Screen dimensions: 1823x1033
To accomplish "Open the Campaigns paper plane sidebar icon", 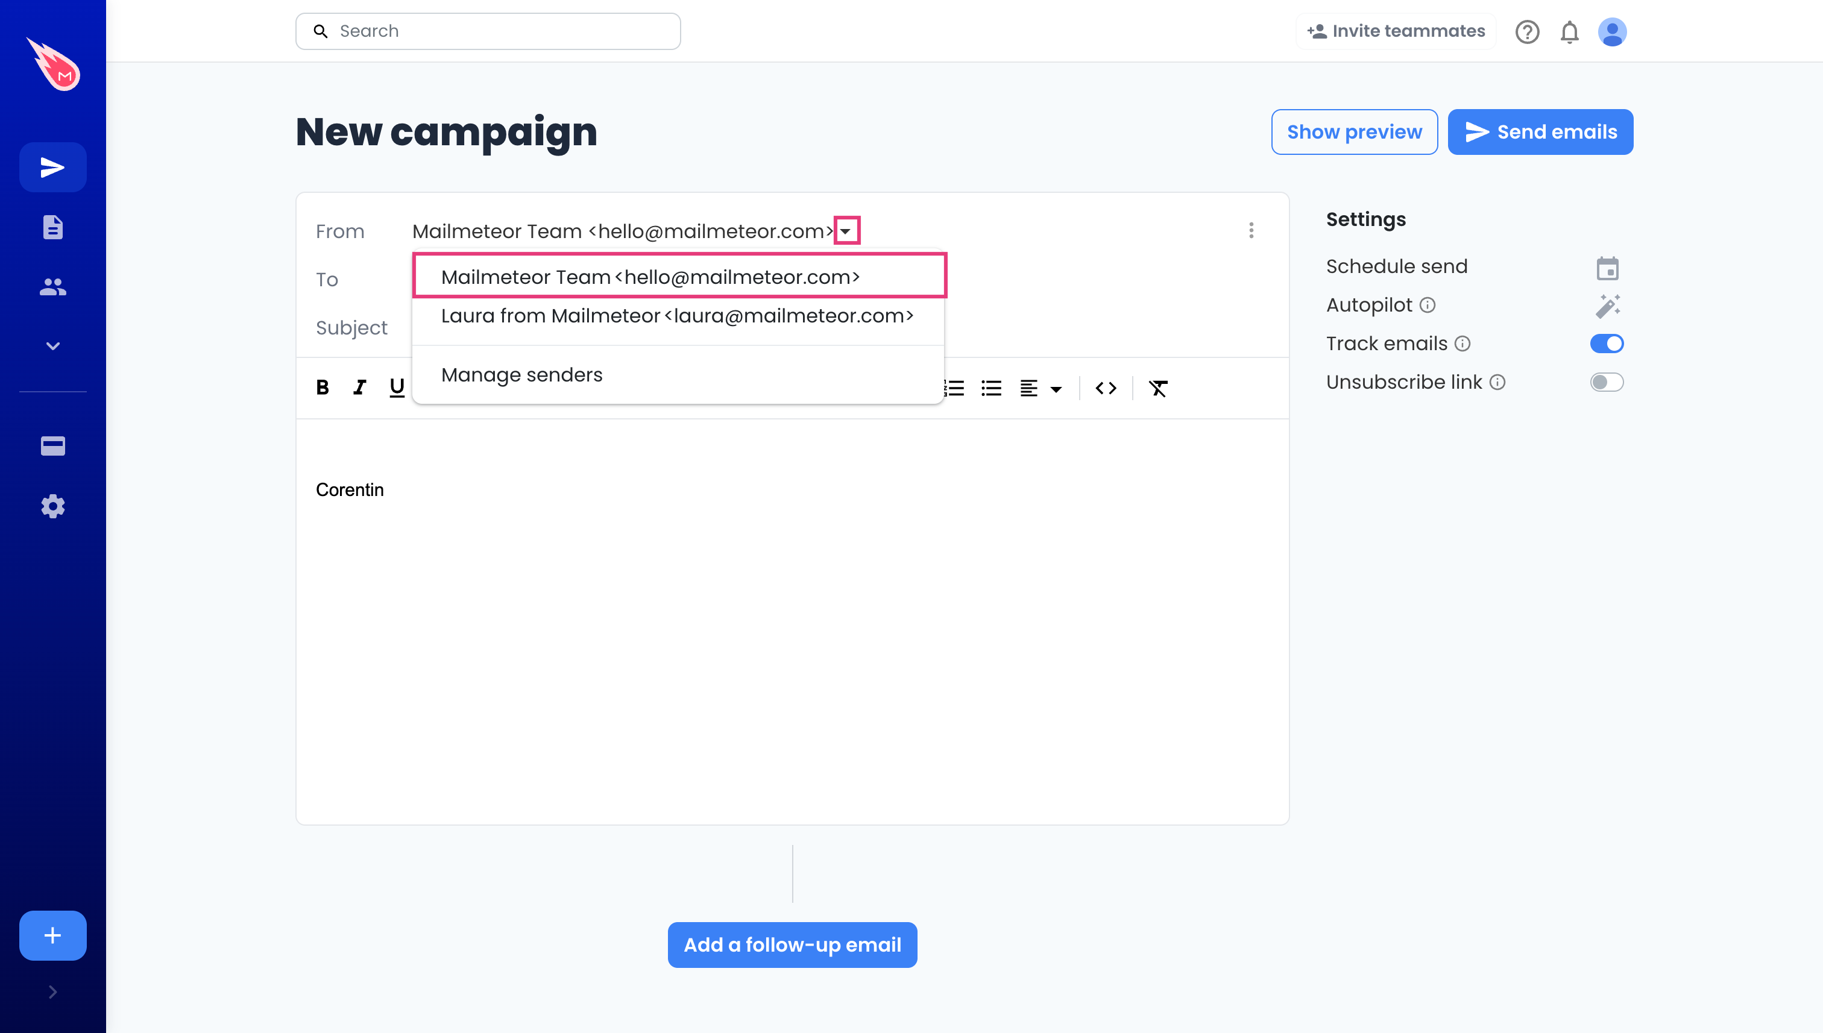I will (52, 168).
